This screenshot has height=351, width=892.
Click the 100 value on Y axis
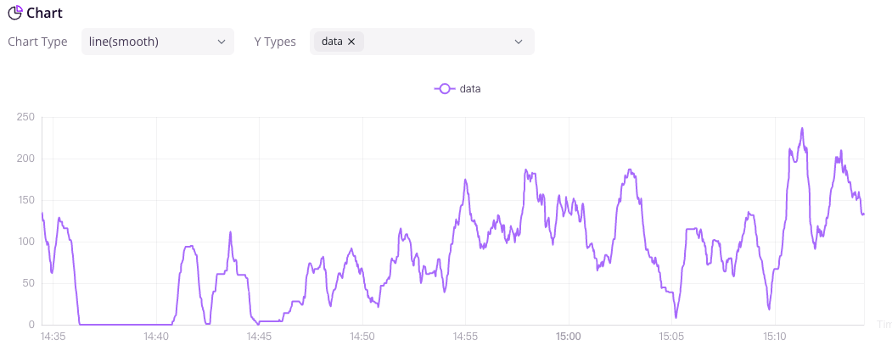[25, 242]
